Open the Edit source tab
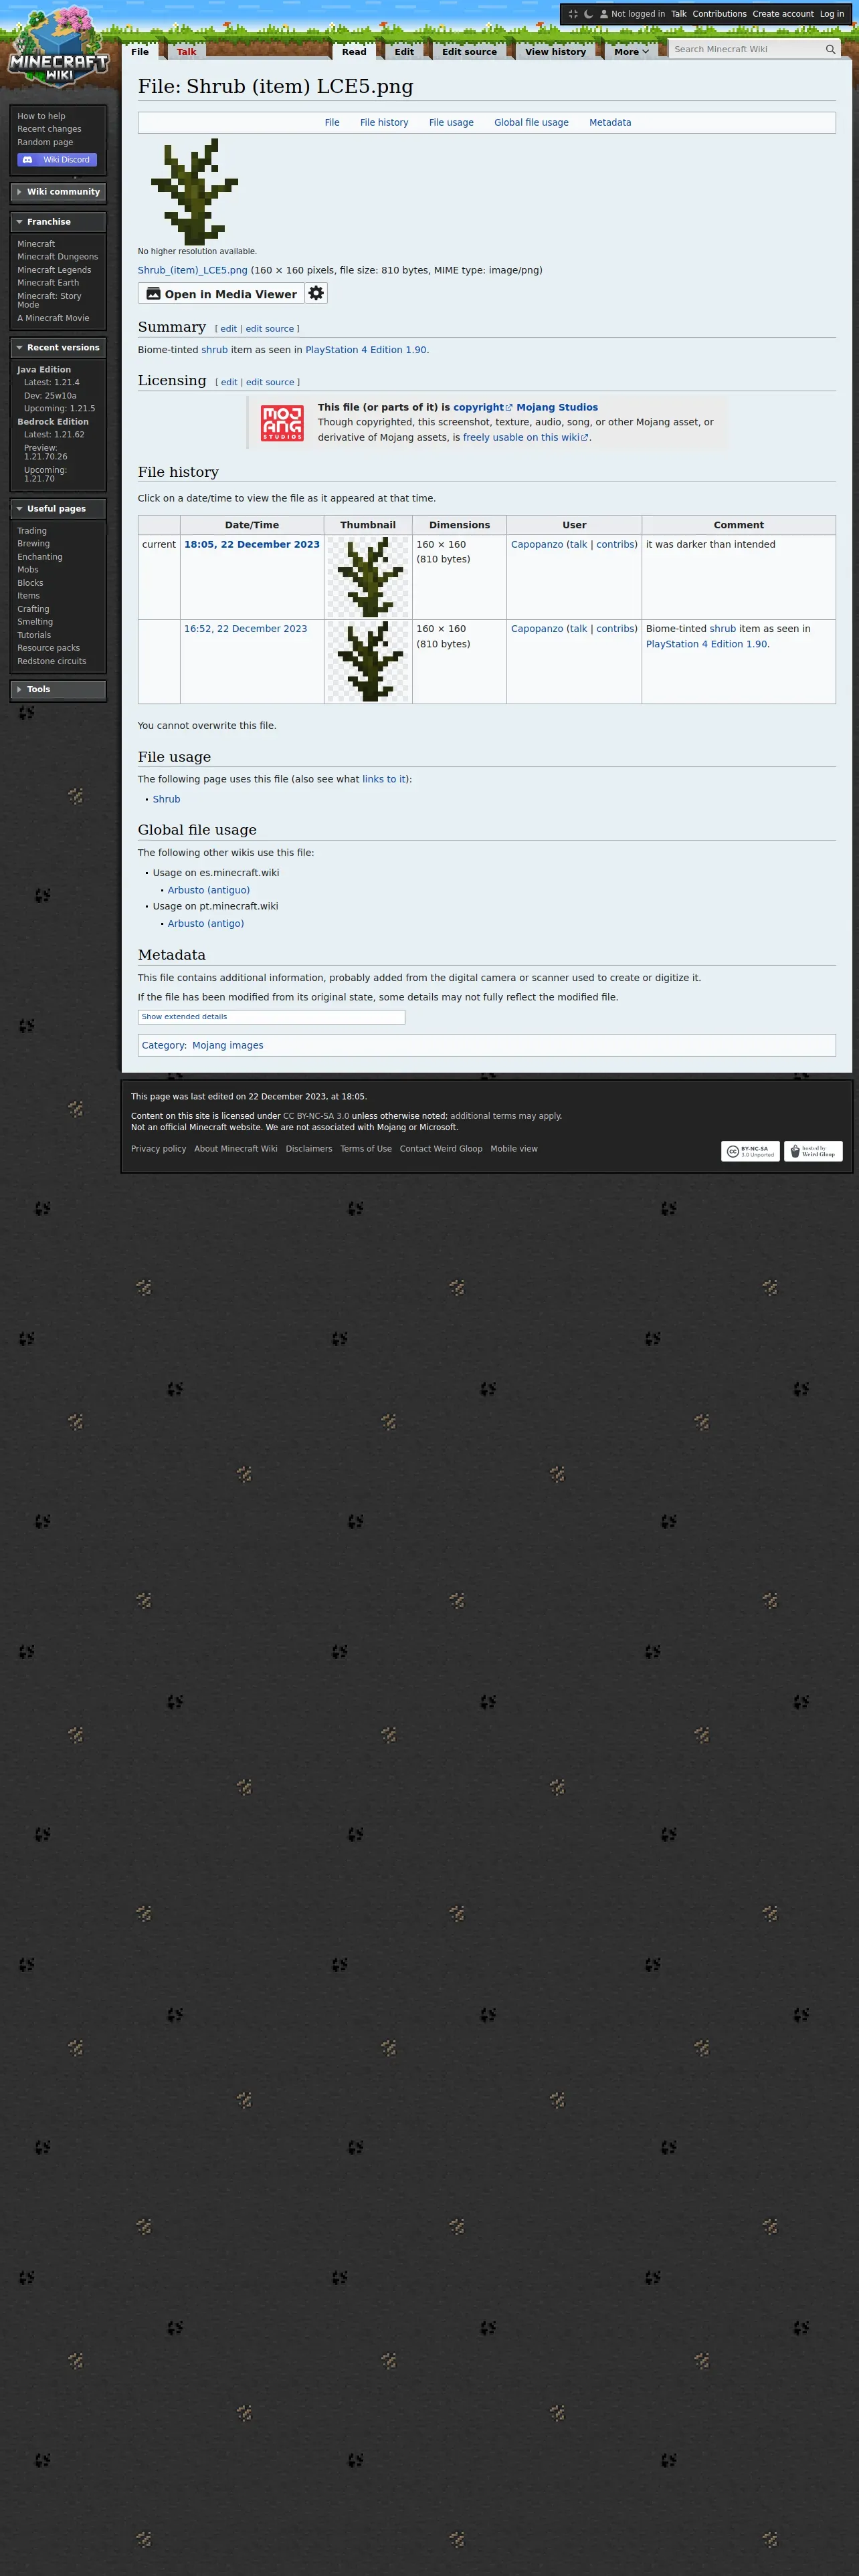This screenshot has height=2576, width=859. (469, 52)
